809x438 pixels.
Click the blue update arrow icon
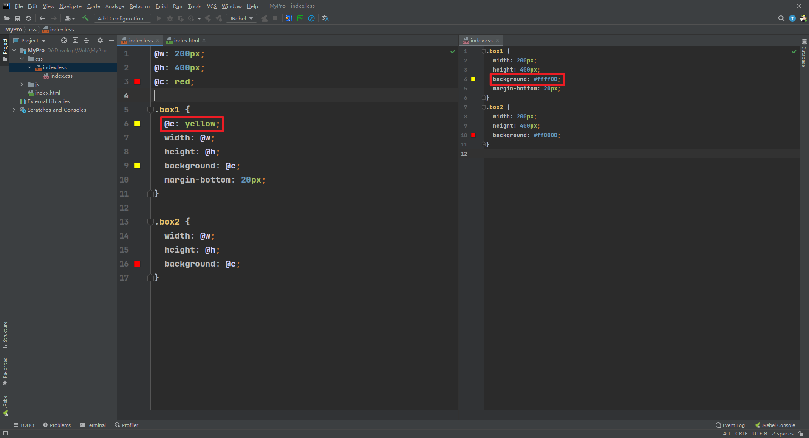click(792, 18)
